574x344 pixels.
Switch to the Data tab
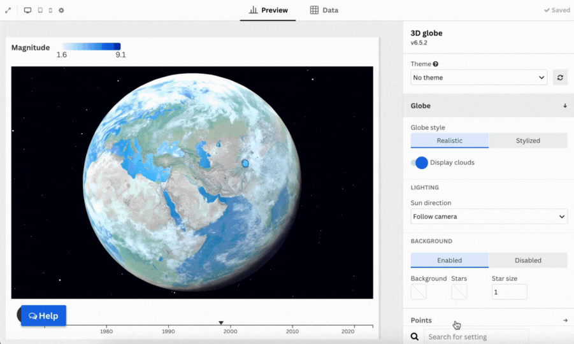coord(324,10)
